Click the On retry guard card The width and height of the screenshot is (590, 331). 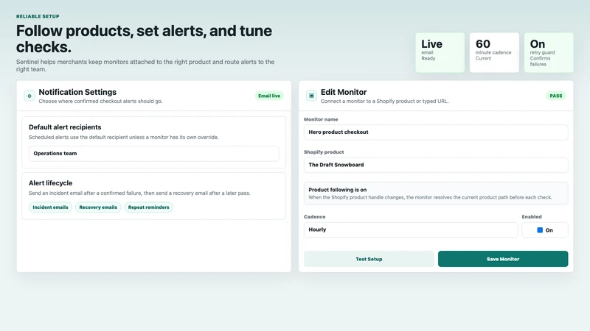[549, 52]
